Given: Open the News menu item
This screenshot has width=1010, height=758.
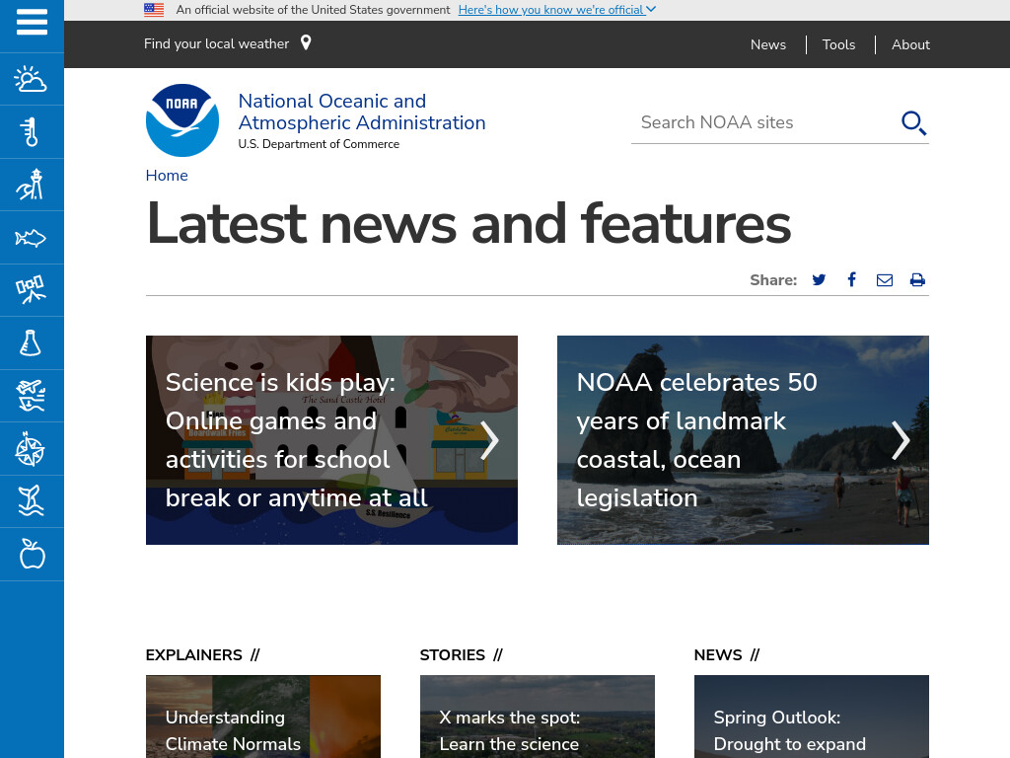Looking at the screenshot, I should [767, 44].
